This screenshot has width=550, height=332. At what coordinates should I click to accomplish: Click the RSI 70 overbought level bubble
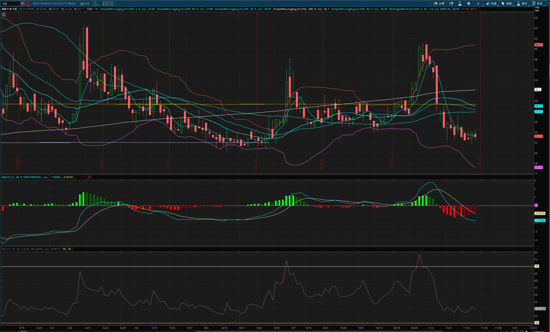click(x=537, y=266)
